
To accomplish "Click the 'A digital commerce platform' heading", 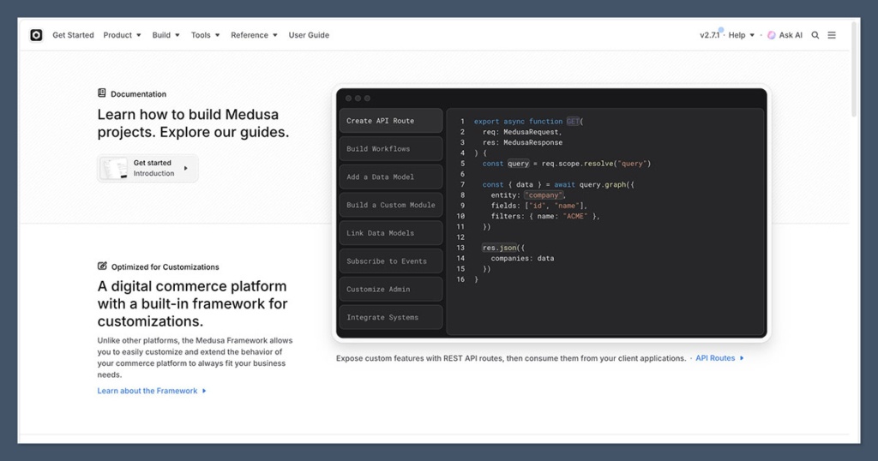I will 193,304.
